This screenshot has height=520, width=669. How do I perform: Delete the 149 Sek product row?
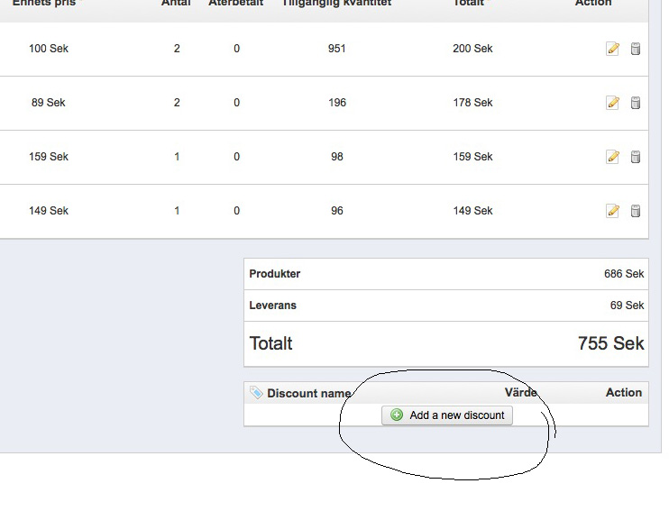tap(636, 211)
